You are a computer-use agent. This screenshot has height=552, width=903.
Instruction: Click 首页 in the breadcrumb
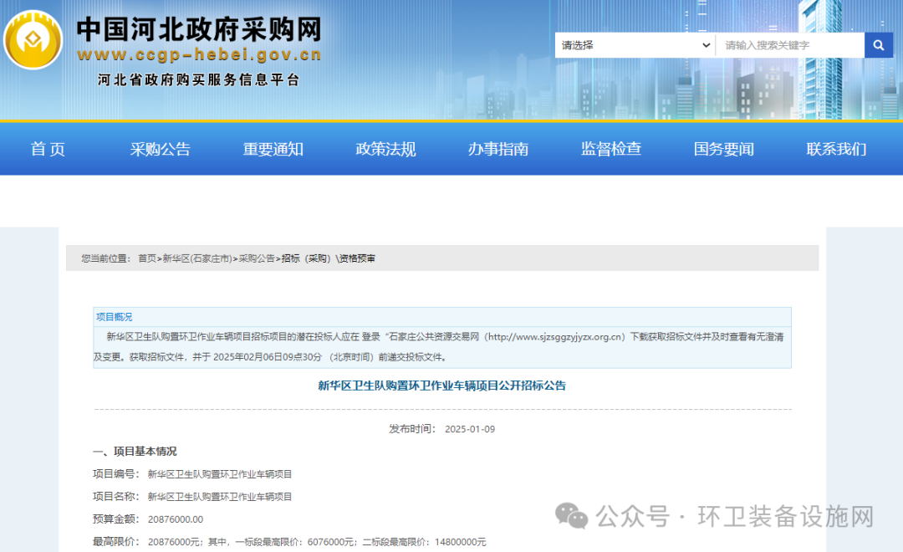tap(147, 258)
